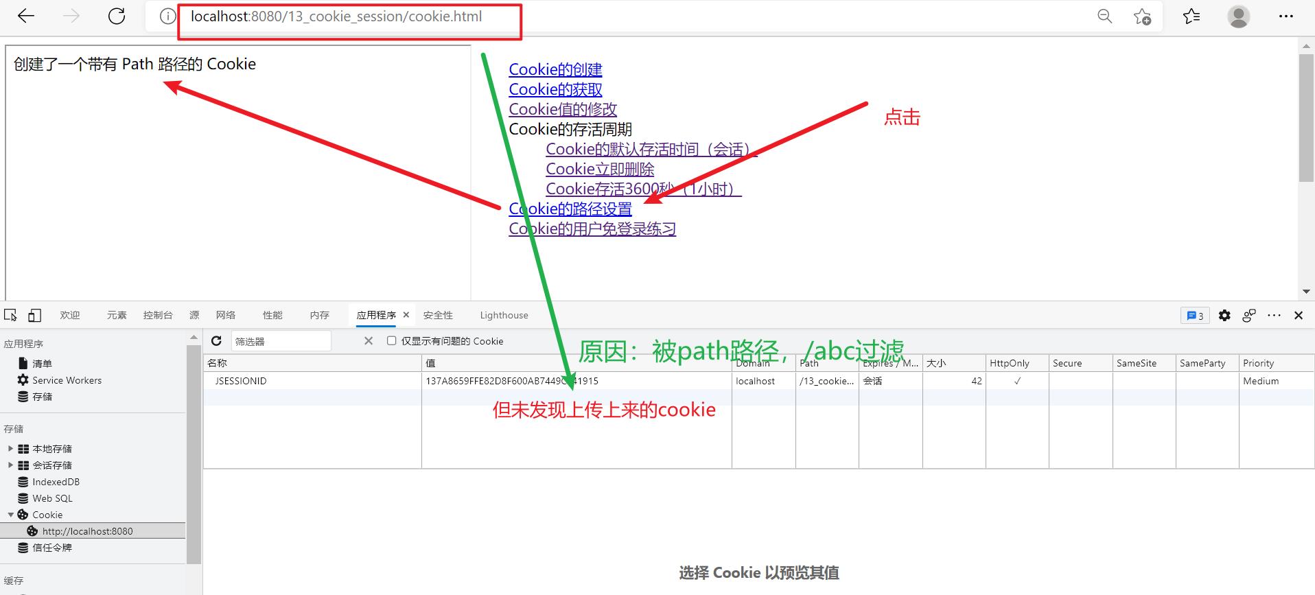1315x595 pixels.
Task: Switch to the 内存 tab
Action: (x=319, y=315)
